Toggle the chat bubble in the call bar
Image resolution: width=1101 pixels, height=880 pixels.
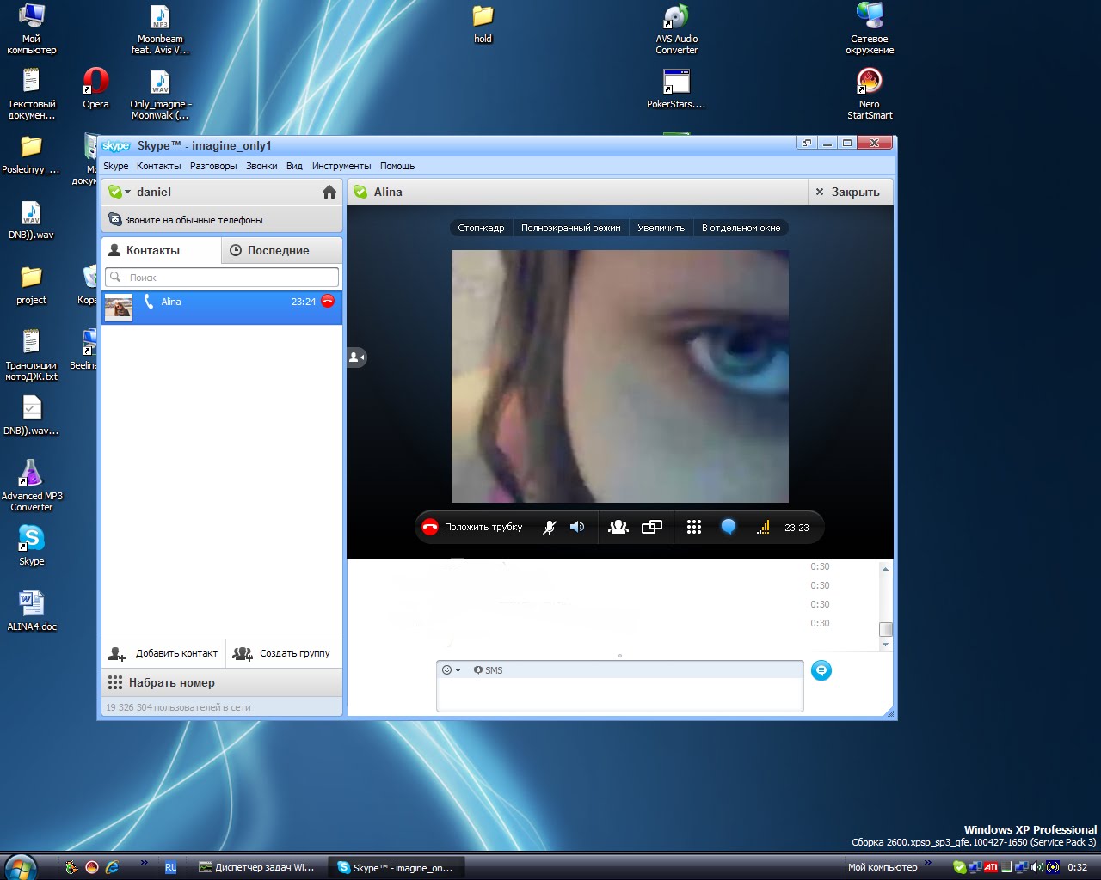(x=729, y=528)
